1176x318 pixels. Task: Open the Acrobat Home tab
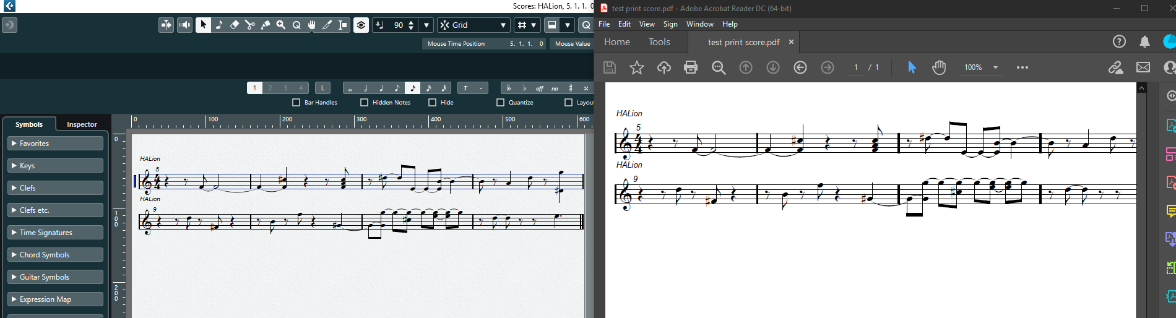(x=617, y=42)
